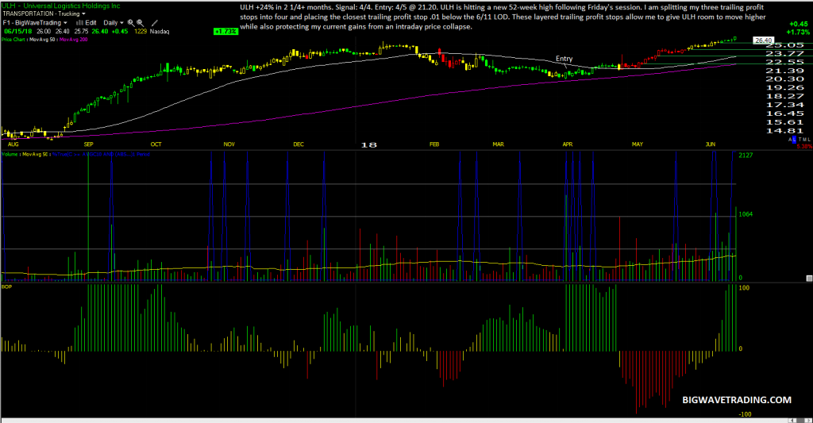The image size is (813, 423).
Task: Click the OCT label on time axis
Action: [156, 144]
